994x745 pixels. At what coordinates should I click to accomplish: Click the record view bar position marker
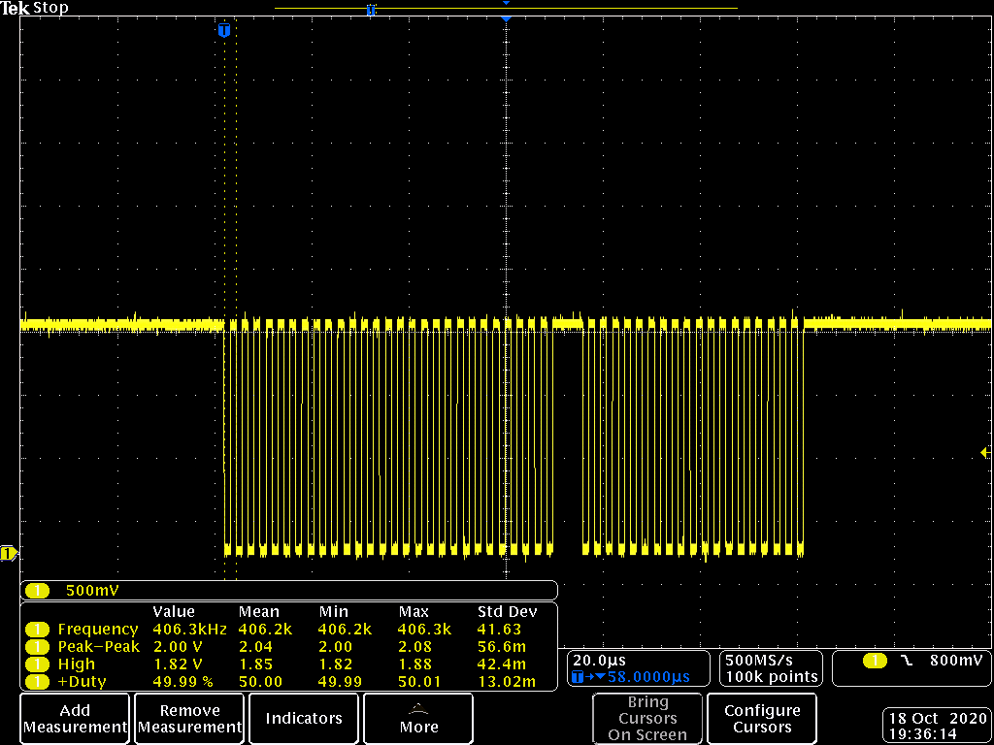coord(370,10)
